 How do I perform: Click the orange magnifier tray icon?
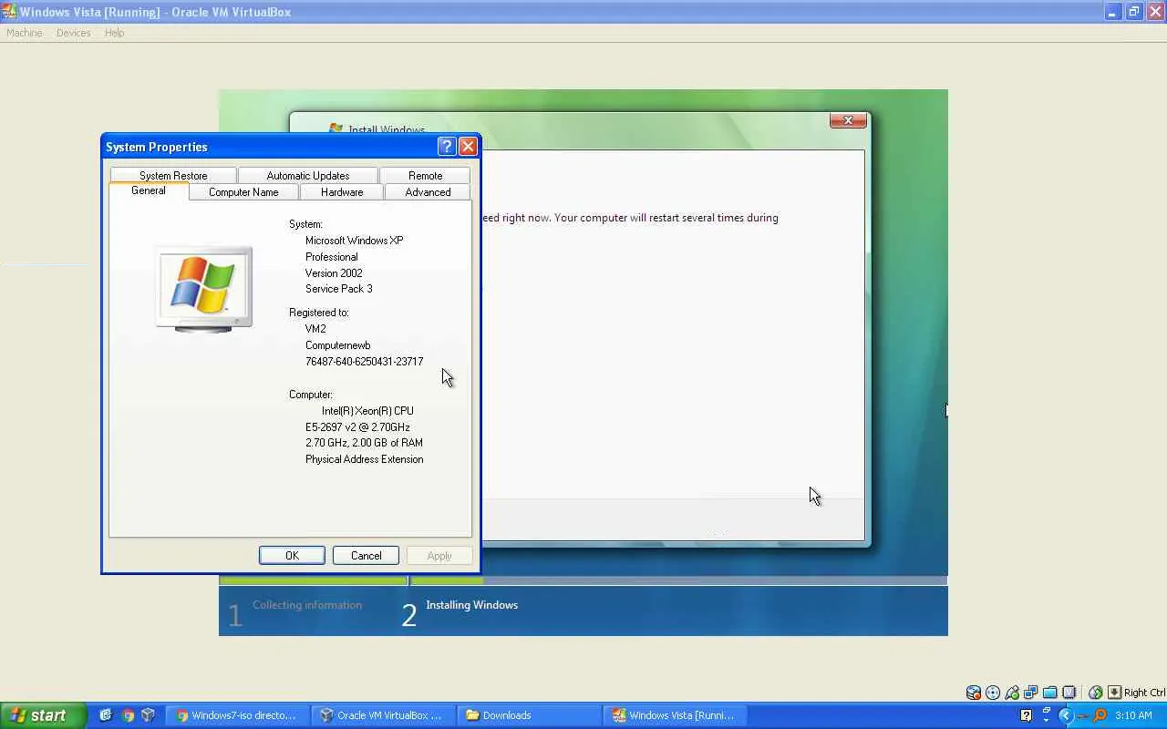(x=1100, y=715)
